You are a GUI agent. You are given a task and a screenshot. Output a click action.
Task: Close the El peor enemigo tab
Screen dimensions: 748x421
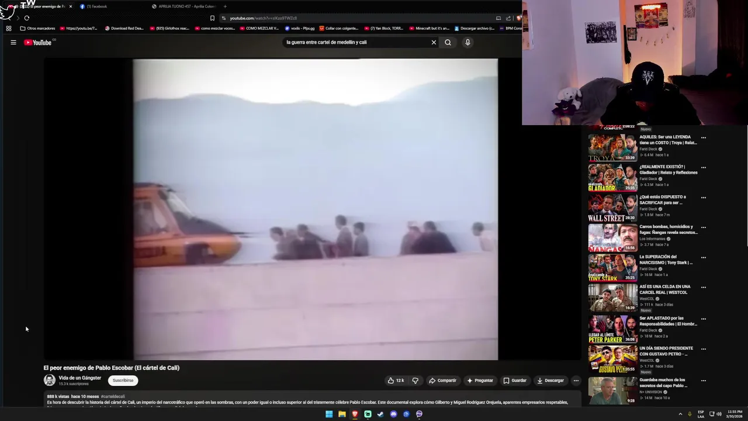(x=71, y=6)
